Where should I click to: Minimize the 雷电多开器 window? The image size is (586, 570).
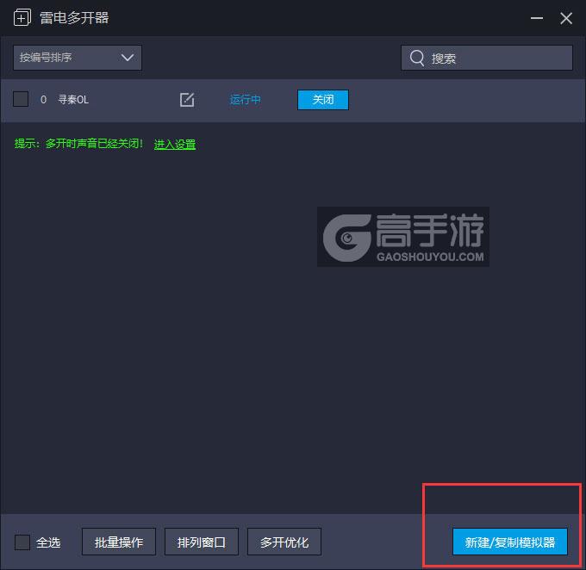[537, 18]
